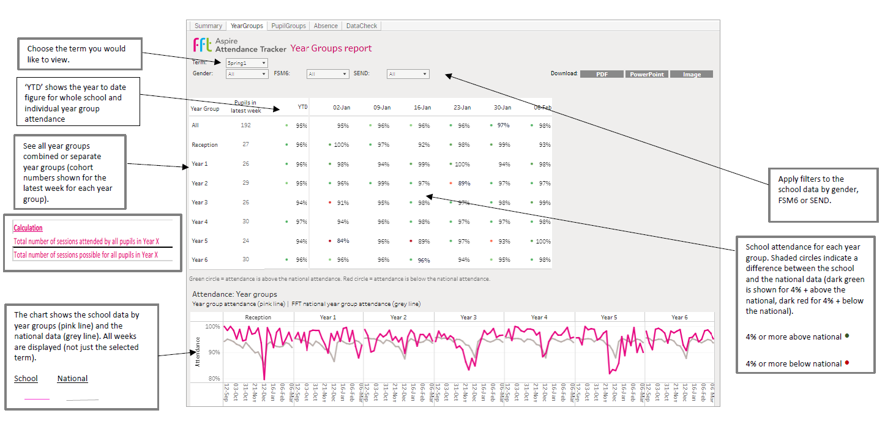The height and width of the screenshot is (424, 885).
Task: Select the Year 6 row label
Action: (200, 259)
